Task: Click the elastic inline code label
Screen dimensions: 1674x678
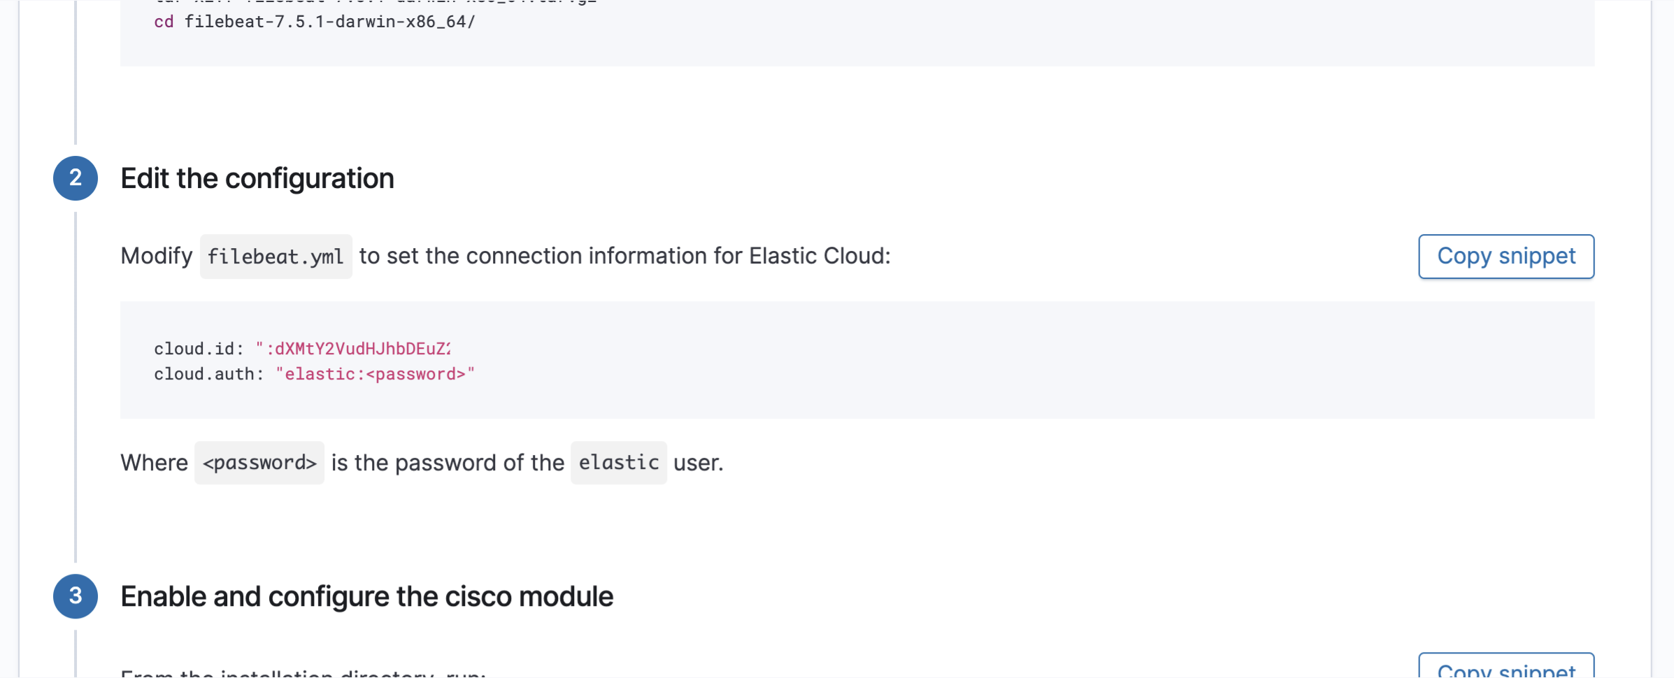Action: point(618,463)
